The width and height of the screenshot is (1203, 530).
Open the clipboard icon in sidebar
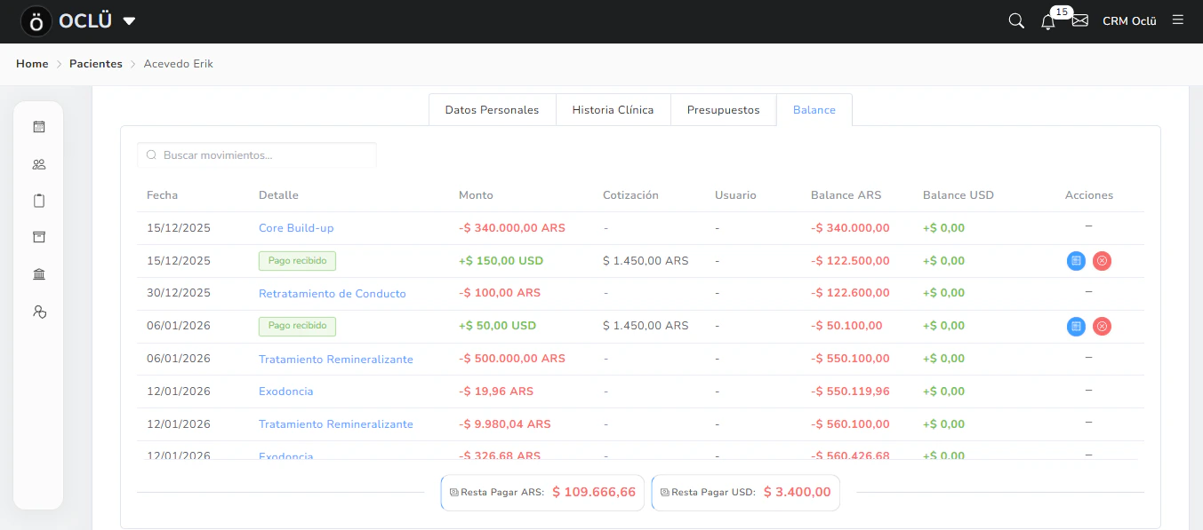38,201
